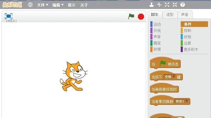Select the 侦测 block category
Viewport: 211px width, 118px height.
[186, 37]
